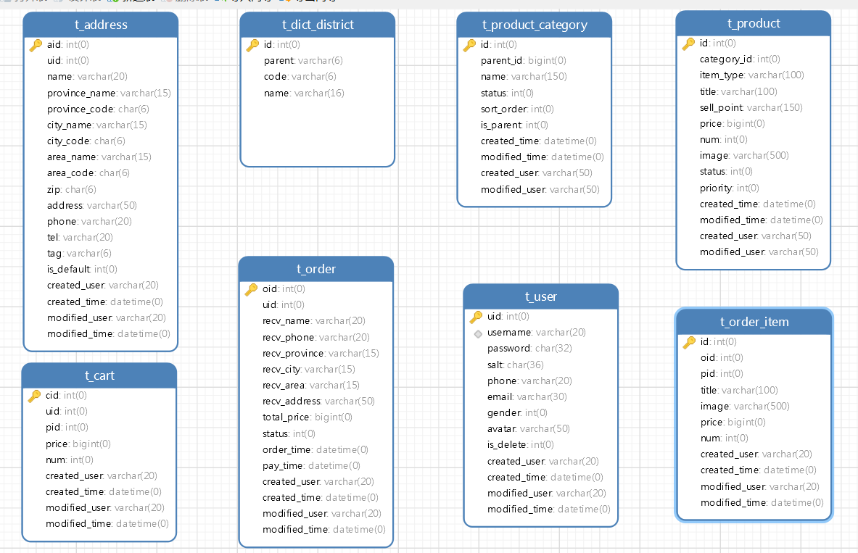
Task: Select the parent field in t_dict_district
Action: pyautogui.click(x=303, y=61)
